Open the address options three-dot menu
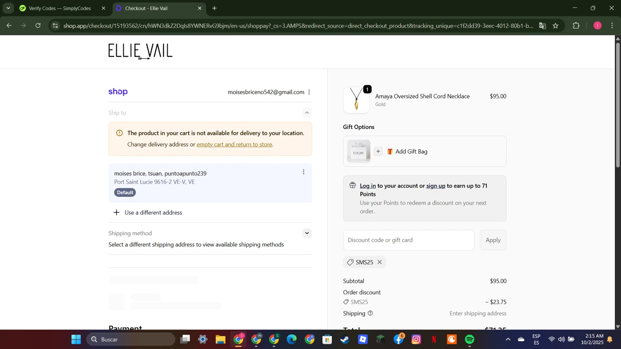The width and height of the screenshot is (621, 349). pos(303,172)
